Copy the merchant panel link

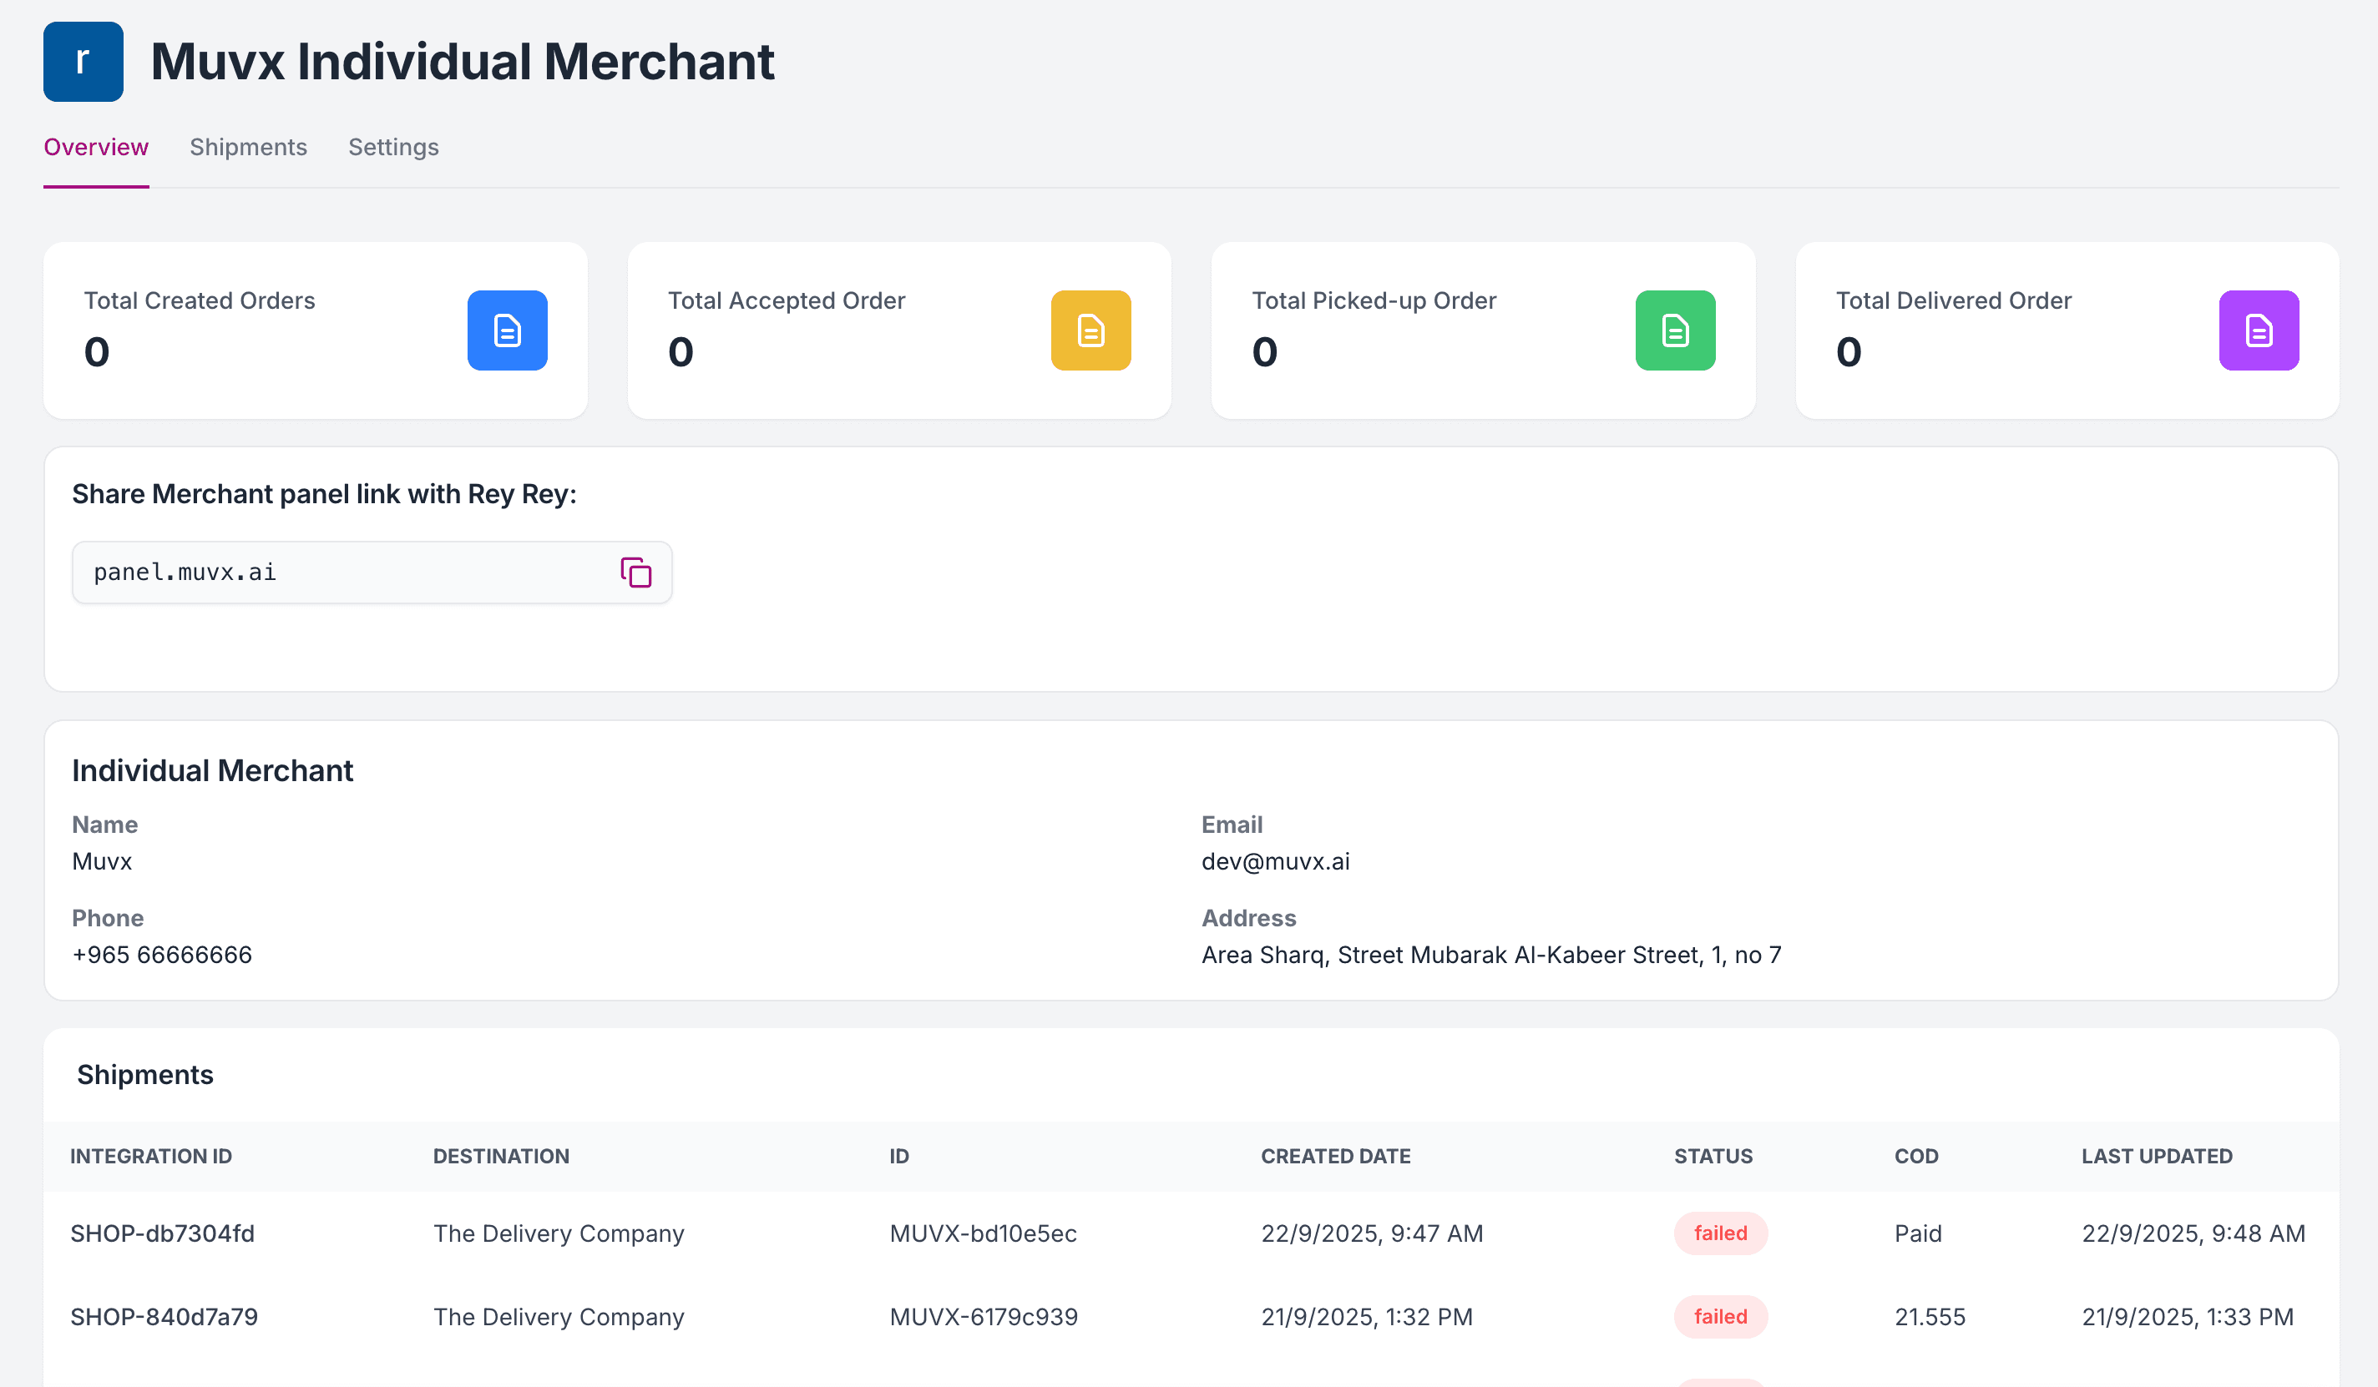[635, 572]
